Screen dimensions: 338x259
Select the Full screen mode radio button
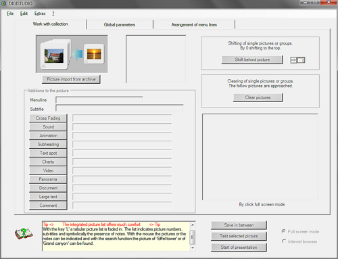coord(284,231)
